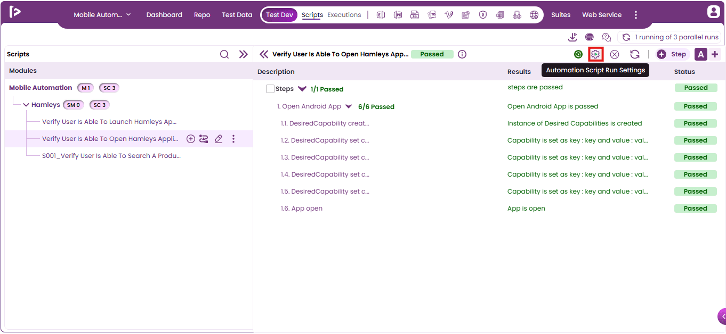Click the parallel runs status pill
This screenshot has height=334, width=726.
[x=669, y=37]
